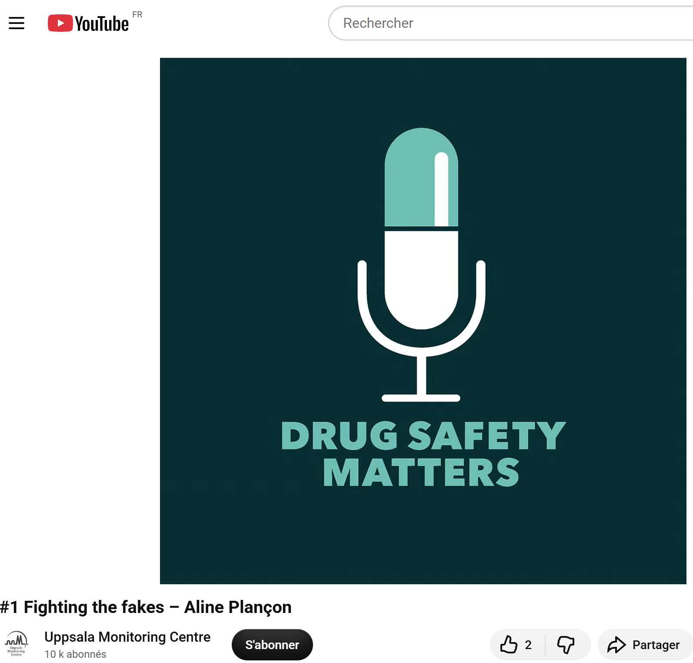
Task: Dislike the video with thumbs down
Action: [x=566, y=645]
